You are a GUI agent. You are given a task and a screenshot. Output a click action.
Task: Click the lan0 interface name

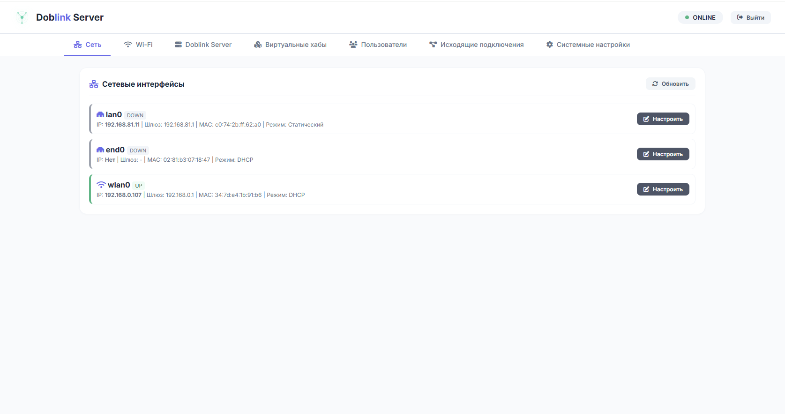114,114
